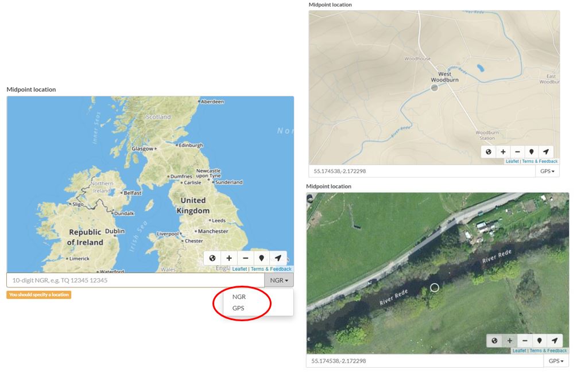Zoom out on the satellite River Rede map

525,341
